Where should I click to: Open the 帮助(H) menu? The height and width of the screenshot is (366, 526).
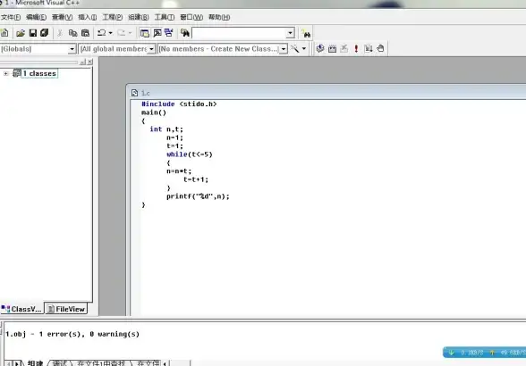point(219,17)
